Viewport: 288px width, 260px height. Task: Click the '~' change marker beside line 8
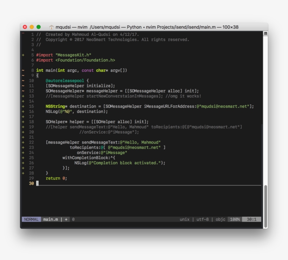(23, 70)
